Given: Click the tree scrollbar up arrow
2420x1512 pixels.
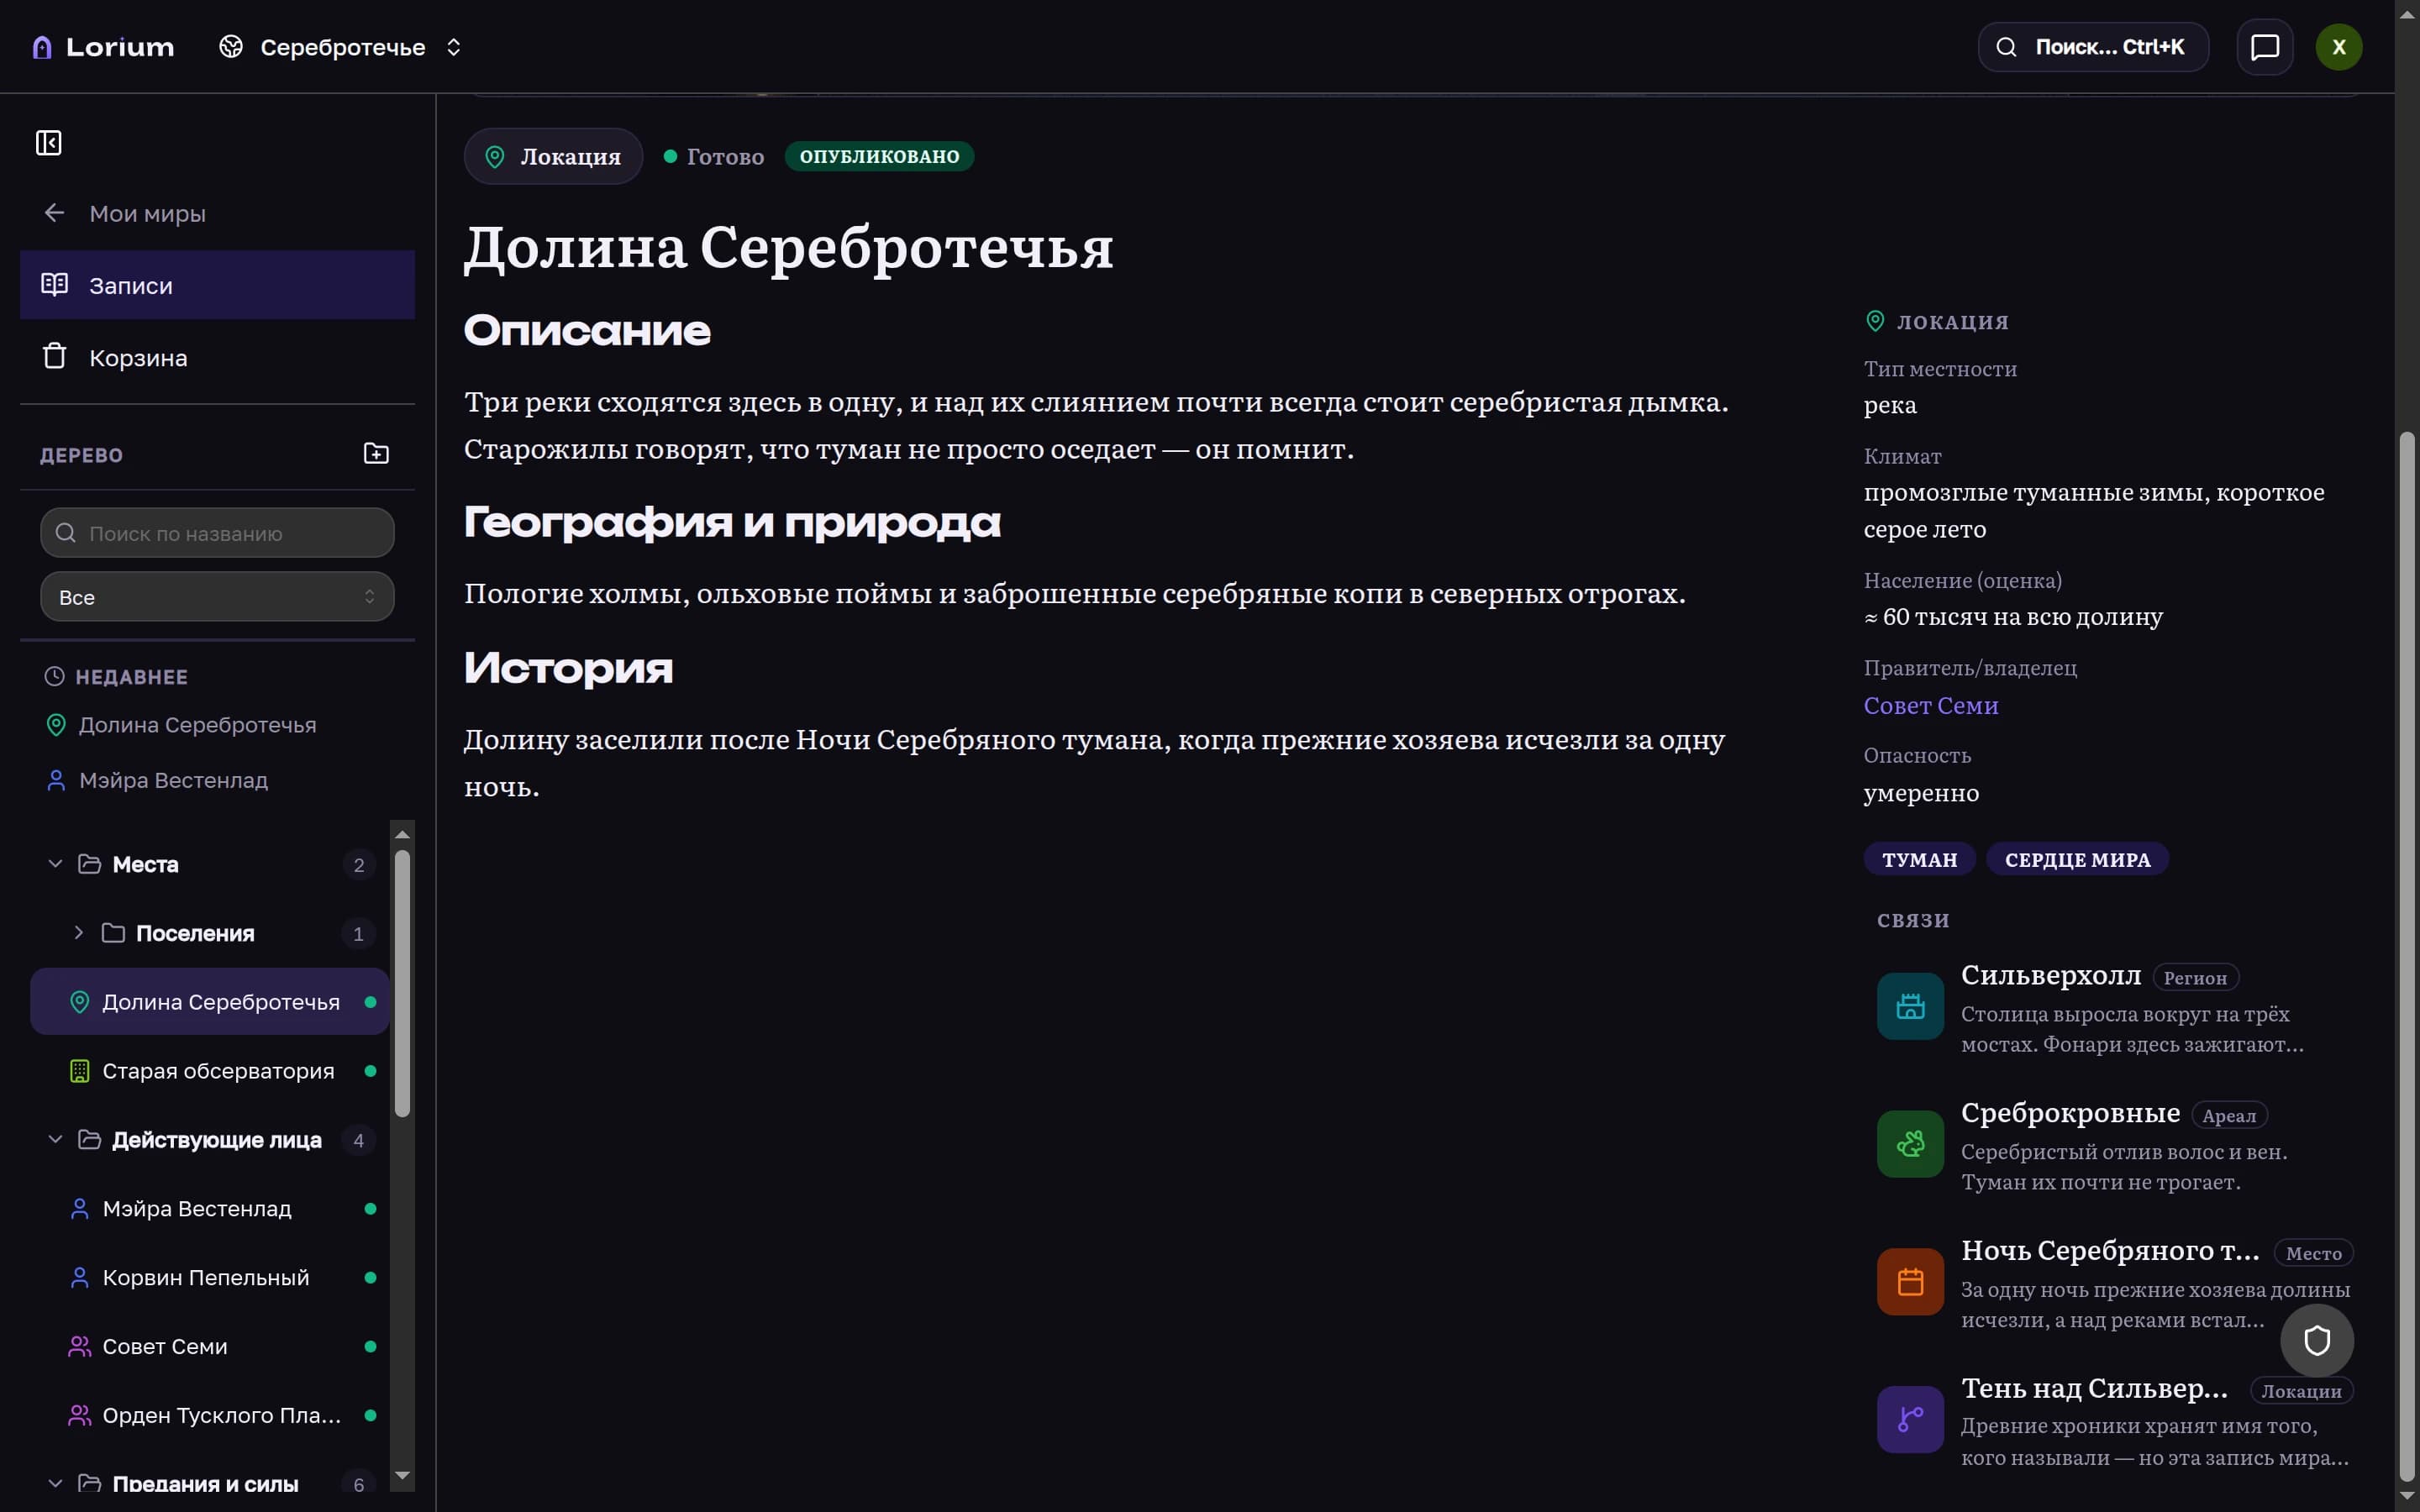Looking at the screenshot, I should click(402, 834).
